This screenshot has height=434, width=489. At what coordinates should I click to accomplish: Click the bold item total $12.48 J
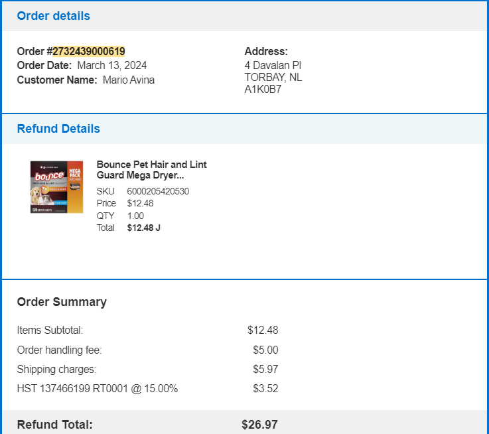coord(144,228)
